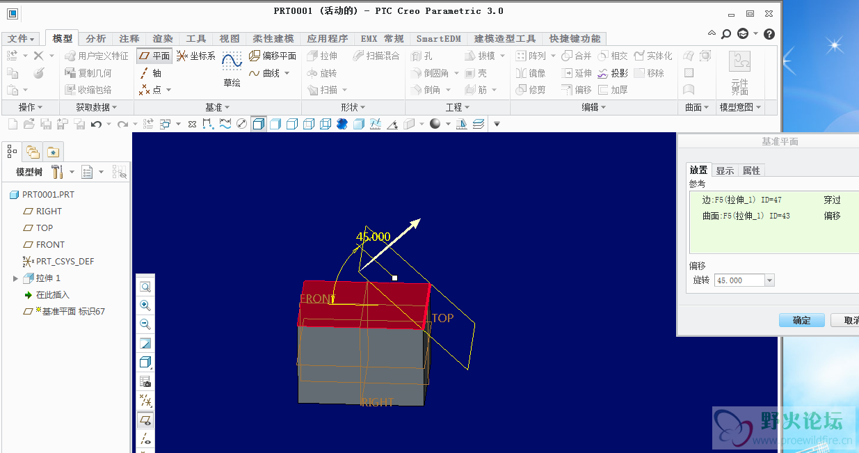The height and width of the screenshot is (453, 859).
Task: Click the Zoom Out magnifier in graphics toolbar
Action: click(145, 324)
